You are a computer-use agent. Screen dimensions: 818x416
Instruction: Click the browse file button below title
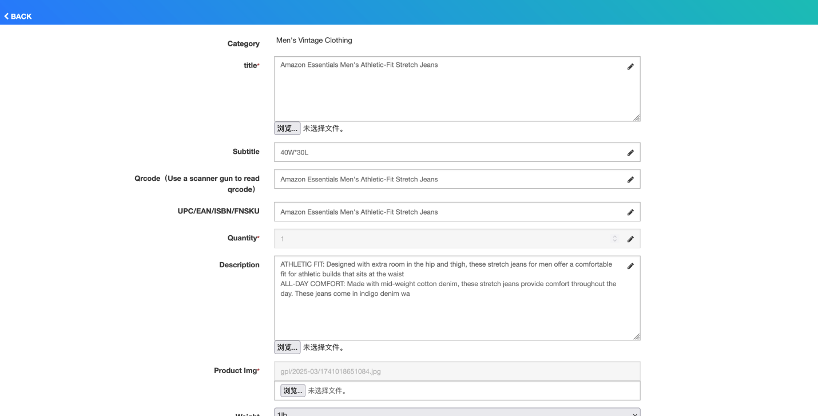pyautogui.click(x=287, y=128)
